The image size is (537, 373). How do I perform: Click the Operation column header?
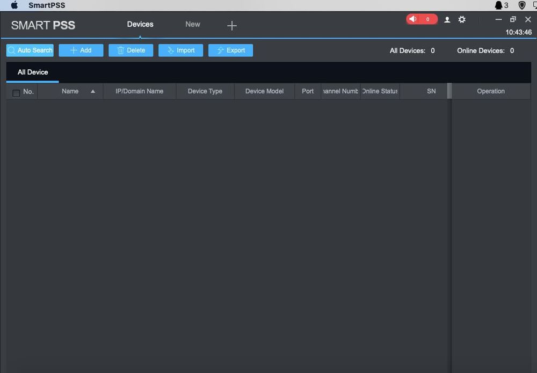491,91
